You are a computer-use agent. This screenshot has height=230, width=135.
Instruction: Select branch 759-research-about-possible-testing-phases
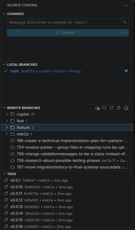pyautogui.click(x=67, y=160)
